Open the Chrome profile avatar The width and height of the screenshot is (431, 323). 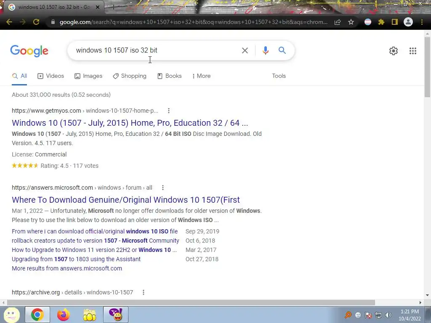408,22
